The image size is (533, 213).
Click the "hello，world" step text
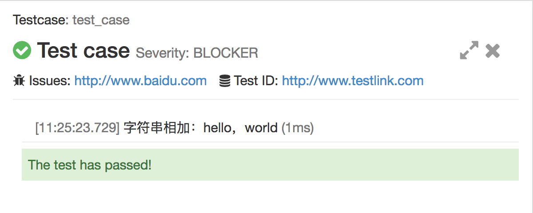(x=240, y=128)
